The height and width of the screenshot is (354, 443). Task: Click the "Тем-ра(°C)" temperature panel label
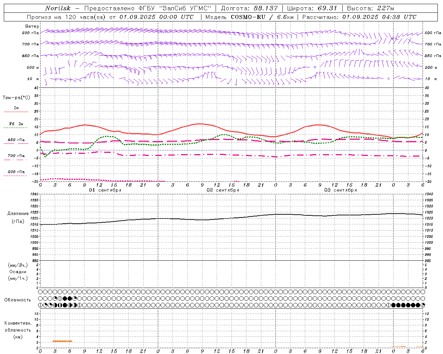pyautogui.click(x=16, y=98)
